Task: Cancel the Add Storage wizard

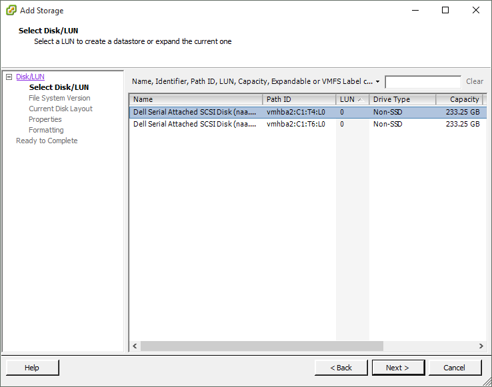Action: click(455, 368)
